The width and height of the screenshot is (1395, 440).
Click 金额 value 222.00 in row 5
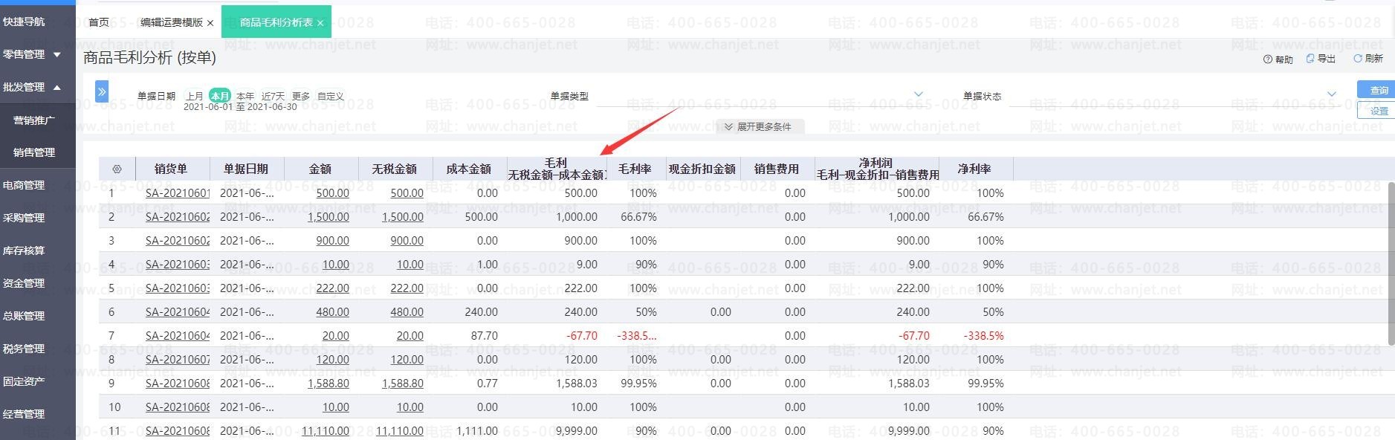point(332,288)
